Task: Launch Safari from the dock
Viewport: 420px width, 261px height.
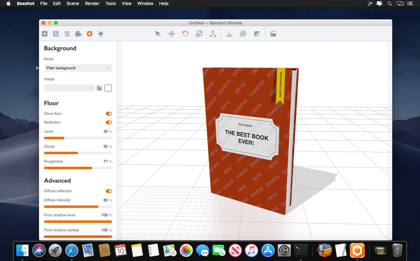Action: point(72,250)
